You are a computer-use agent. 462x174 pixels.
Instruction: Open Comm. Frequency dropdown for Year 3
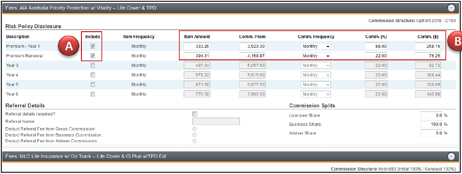pyautogui.click(x=316, y=66)
